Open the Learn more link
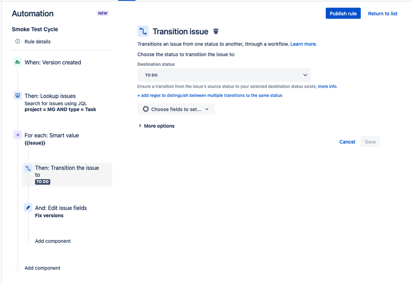Image resolution: width=411 pixels, height=284 pixels. pos(304,44)
